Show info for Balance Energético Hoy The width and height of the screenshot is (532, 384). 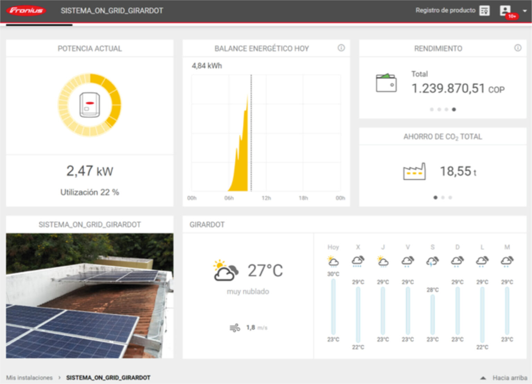click(x=341, y=48)
